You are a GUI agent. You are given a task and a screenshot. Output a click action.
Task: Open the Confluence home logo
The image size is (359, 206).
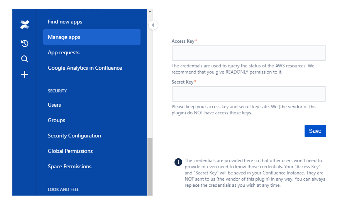(x=25, y=25)
